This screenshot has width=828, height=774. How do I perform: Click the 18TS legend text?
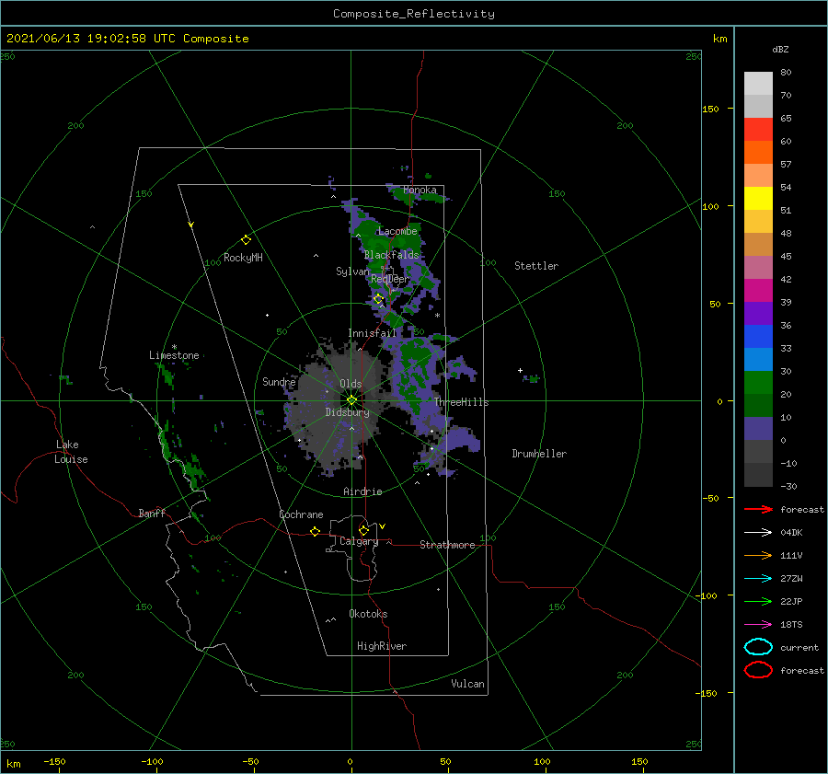pyautogui.click(x=791, y=624)
